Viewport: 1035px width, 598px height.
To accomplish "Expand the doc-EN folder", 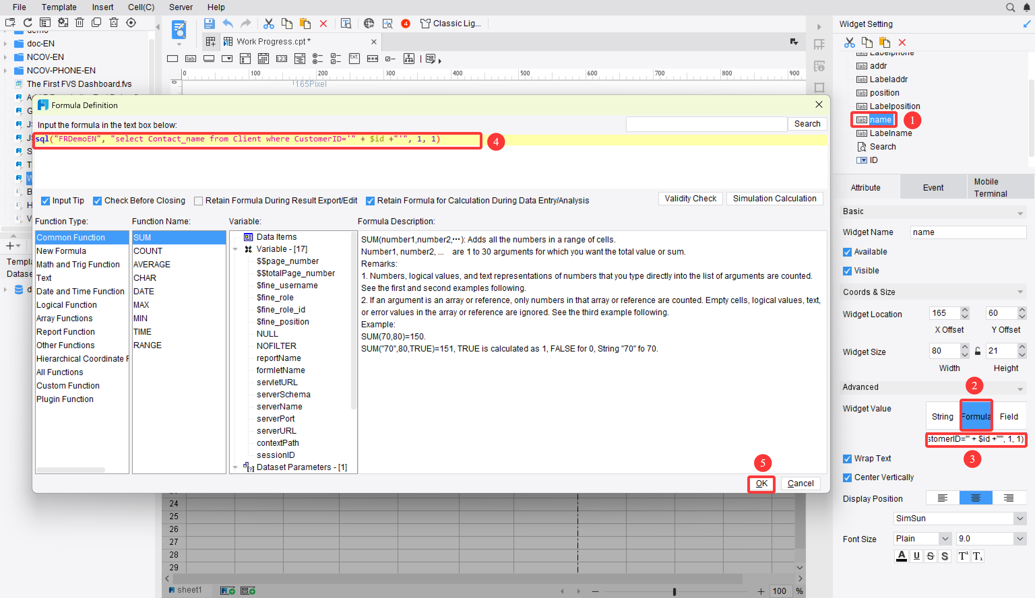I will tap(5, 43).
